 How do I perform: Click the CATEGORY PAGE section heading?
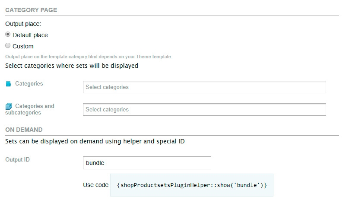[31, 10]
